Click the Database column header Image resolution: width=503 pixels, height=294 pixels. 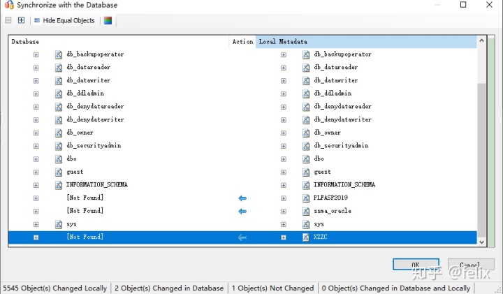(119, 42)
